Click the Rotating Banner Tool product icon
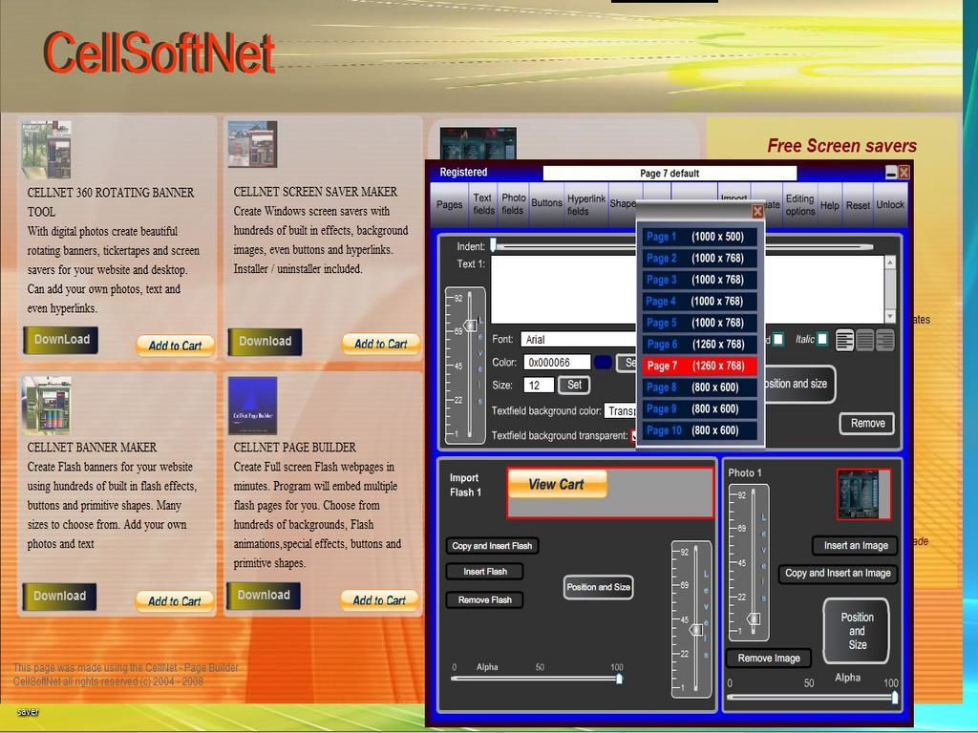 coord(47,149)
